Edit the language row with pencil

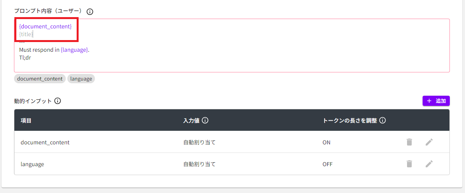tap(429, 164)
